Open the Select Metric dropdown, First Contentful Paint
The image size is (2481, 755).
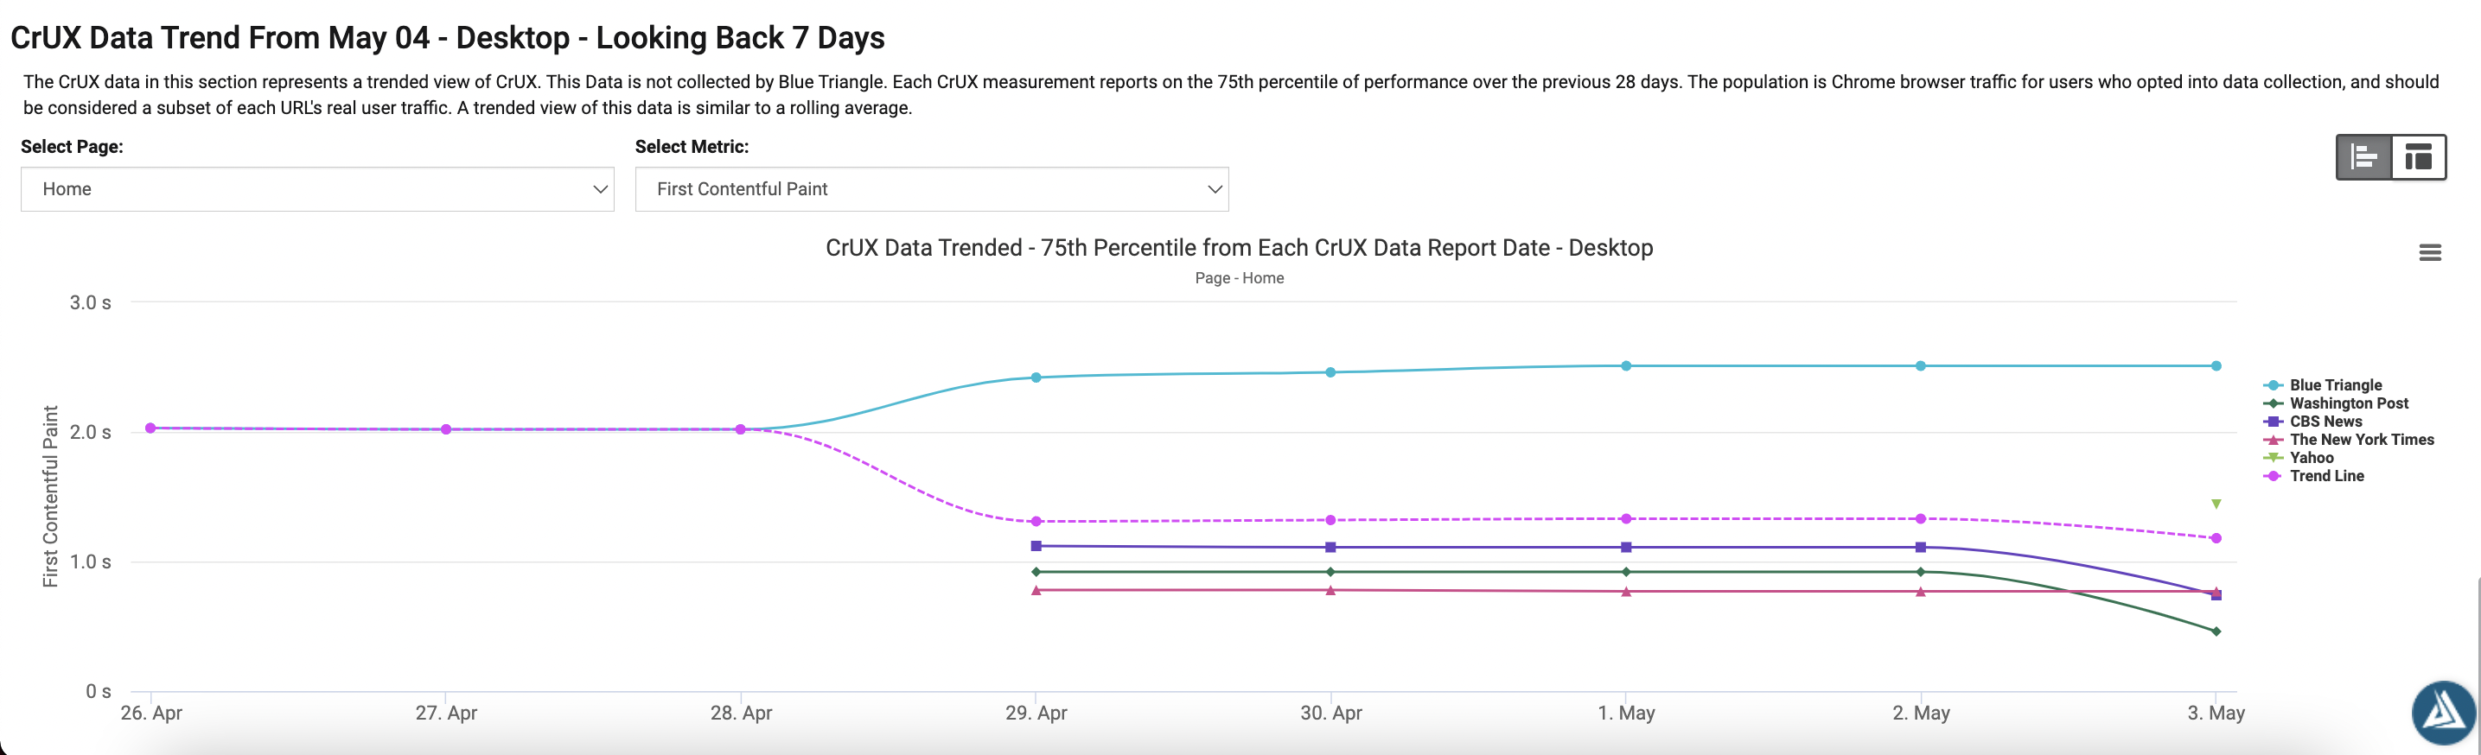(x=931, y=188)
